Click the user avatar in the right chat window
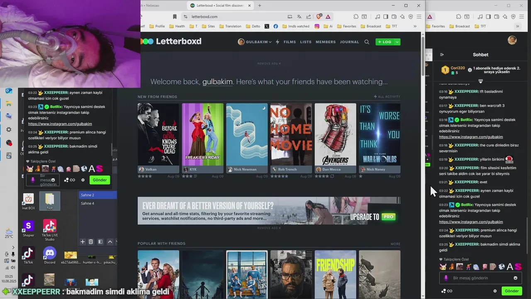The image size is (531, 299). click(512, 40)
